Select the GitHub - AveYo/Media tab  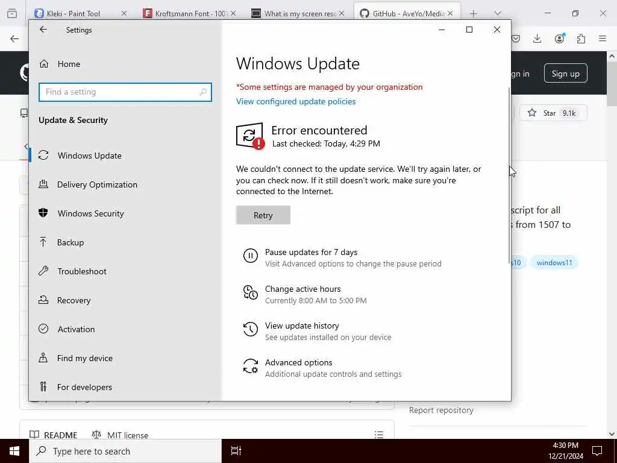(x=407, y=13)
